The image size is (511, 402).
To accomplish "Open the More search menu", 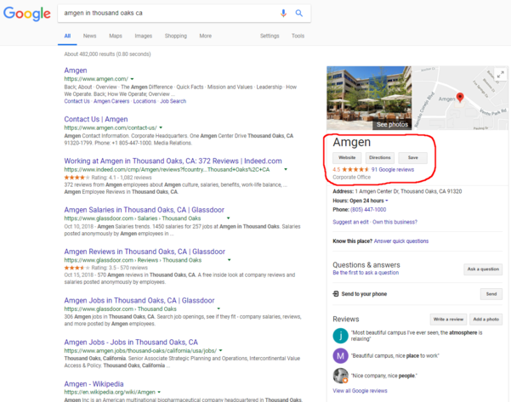I will [205, 37].
